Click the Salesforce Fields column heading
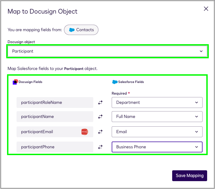215x189 pixels. click(131, 82)
